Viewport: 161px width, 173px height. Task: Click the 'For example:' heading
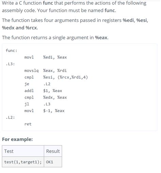pyautogui.click(x=17, y=139)
